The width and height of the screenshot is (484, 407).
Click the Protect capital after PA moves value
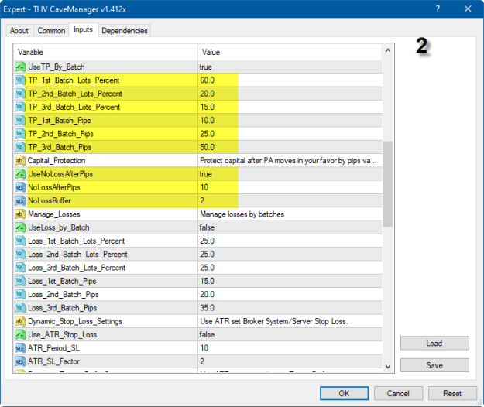pos(288,161)
